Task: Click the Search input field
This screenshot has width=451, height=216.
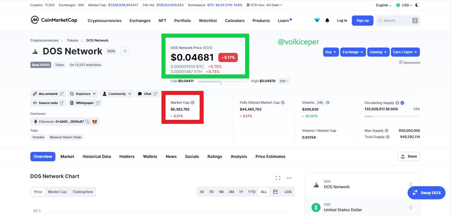Action: 398,20
